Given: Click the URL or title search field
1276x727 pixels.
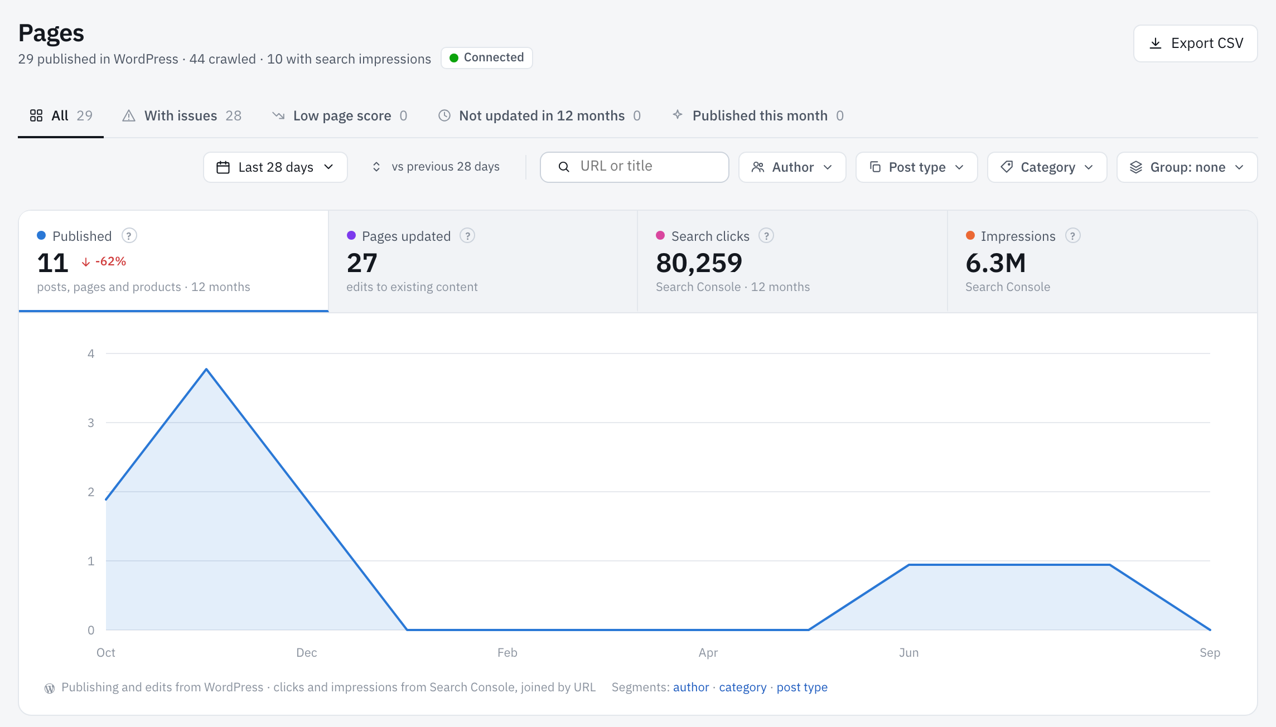Looking at the screenshot, I should (635, 167).
